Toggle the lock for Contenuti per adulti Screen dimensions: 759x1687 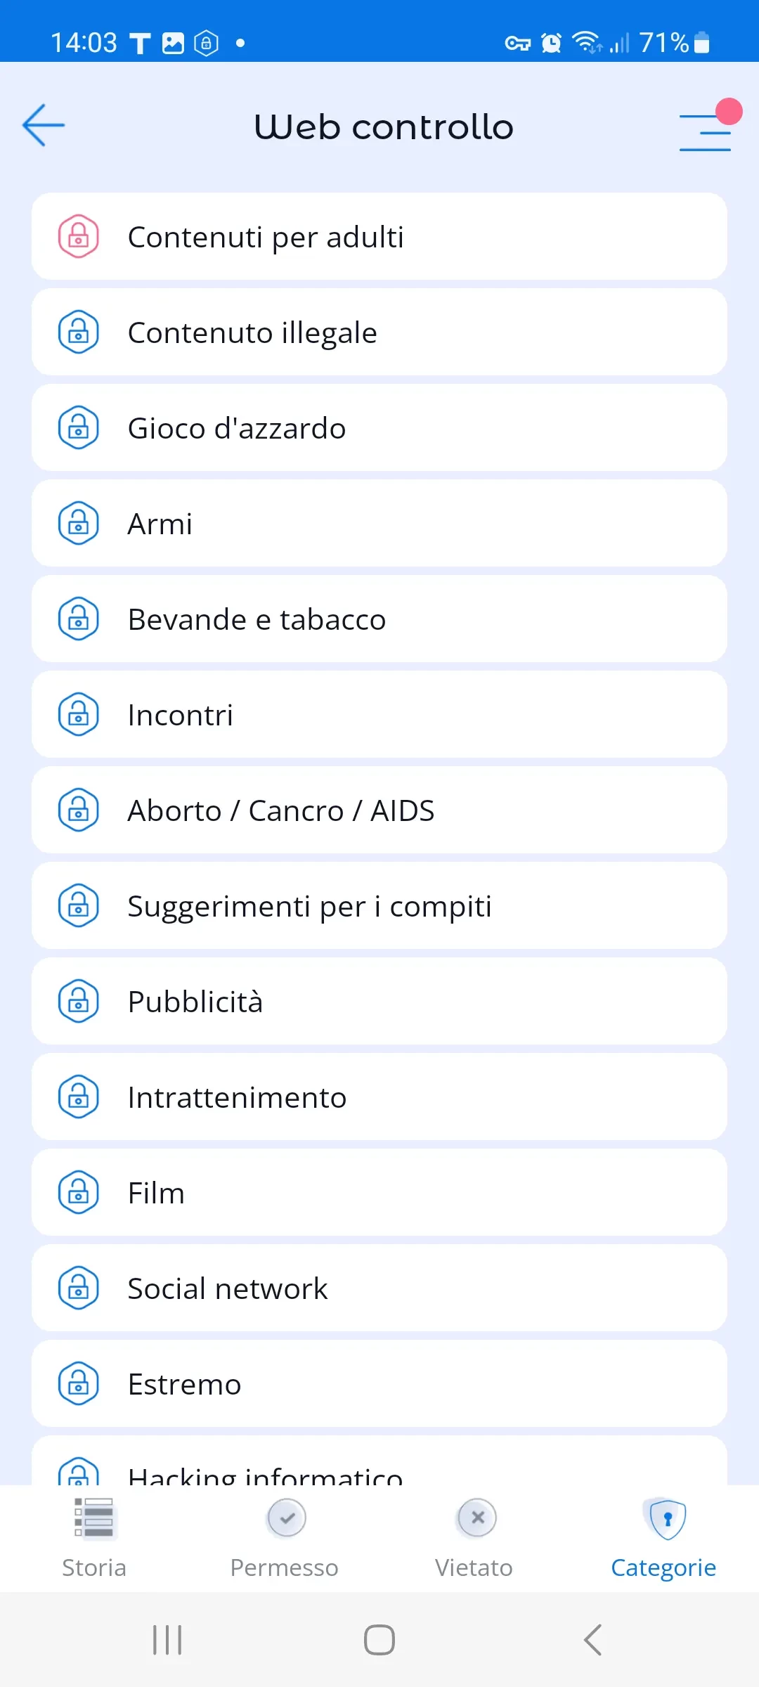pyautogui.click(x=78, y=236)
